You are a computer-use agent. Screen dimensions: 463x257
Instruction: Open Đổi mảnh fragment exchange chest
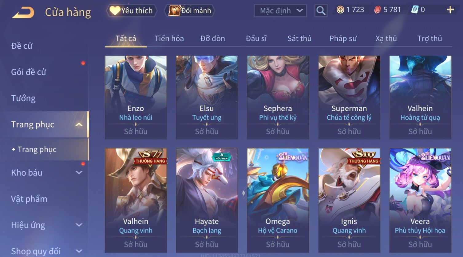click(x=189, y=11)
